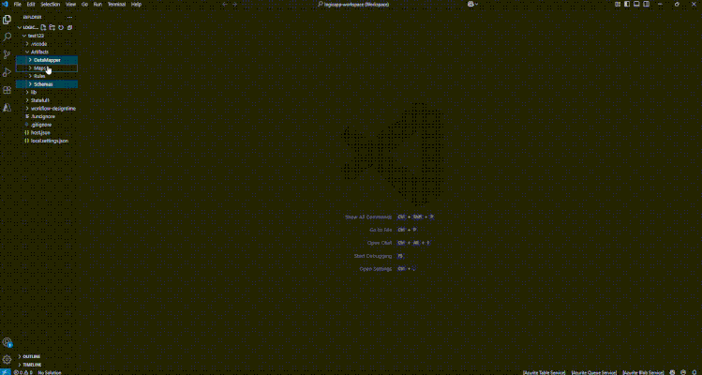
Task: Go back with the left arrow
Action: tap(225, 4)
